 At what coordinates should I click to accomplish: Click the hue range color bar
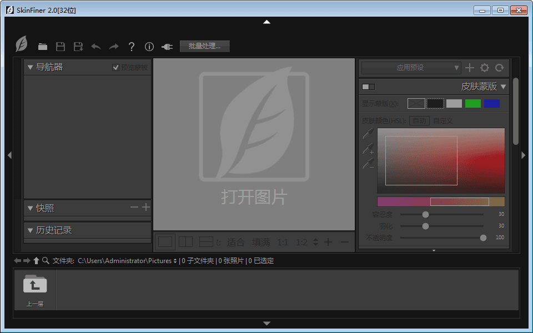441,201
